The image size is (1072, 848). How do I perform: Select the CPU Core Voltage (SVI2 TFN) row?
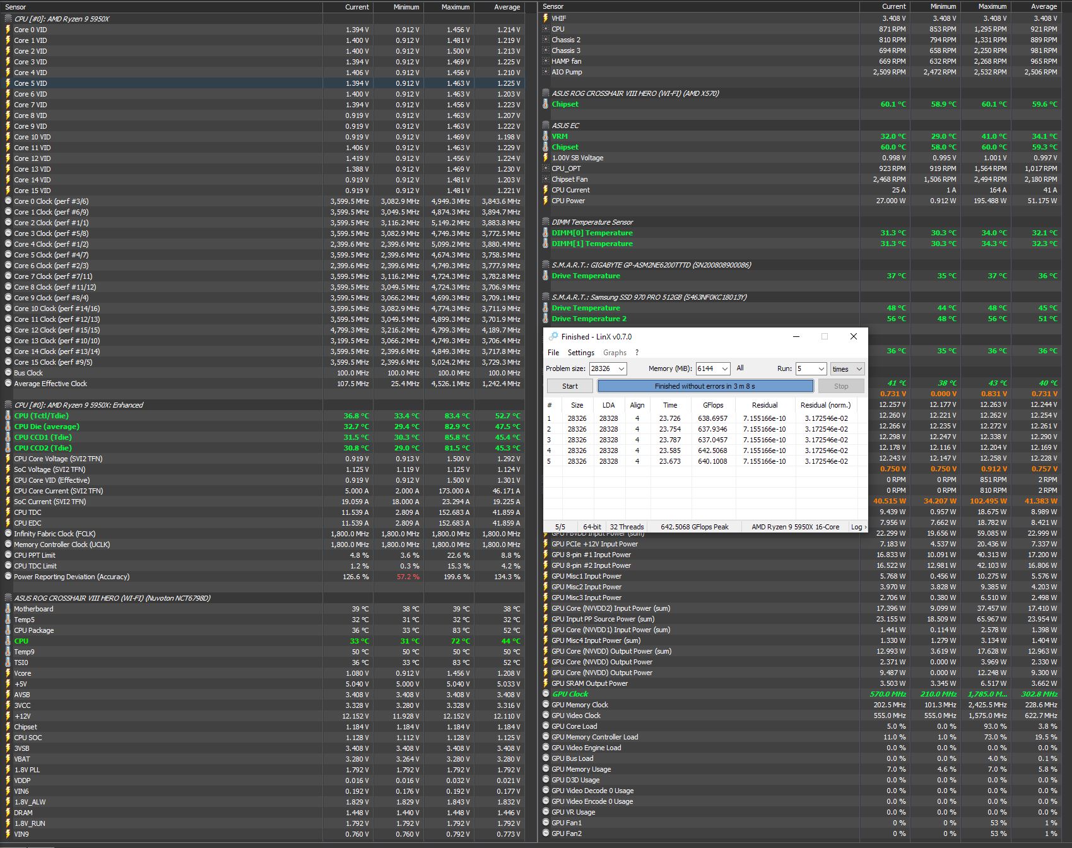(262, 459)
